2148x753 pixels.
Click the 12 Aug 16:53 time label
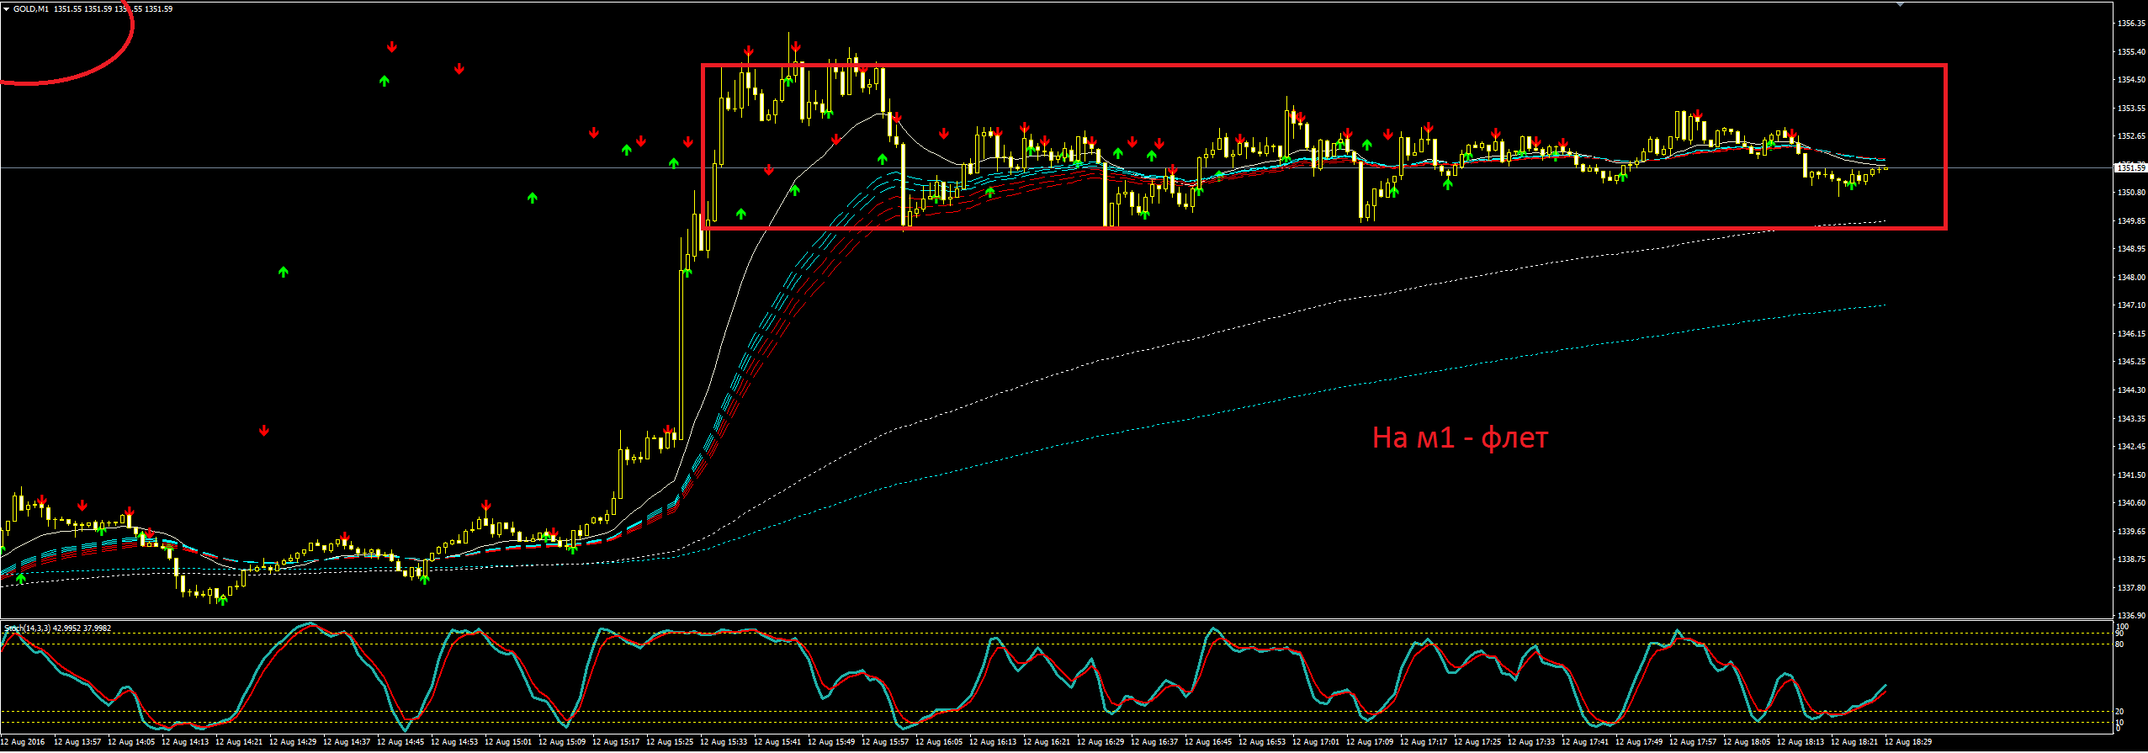click(x=1262, y=742)
